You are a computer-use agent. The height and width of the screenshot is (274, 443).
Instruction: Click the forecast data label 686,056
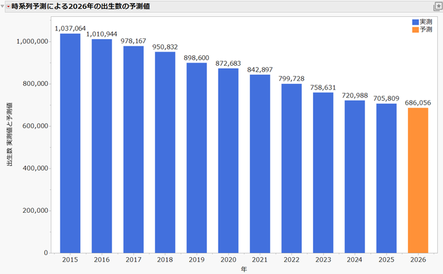(418, 103)
